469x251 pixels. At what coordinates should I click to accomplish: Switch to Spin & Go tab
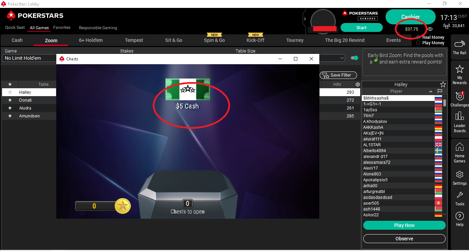tap(214, 40)
